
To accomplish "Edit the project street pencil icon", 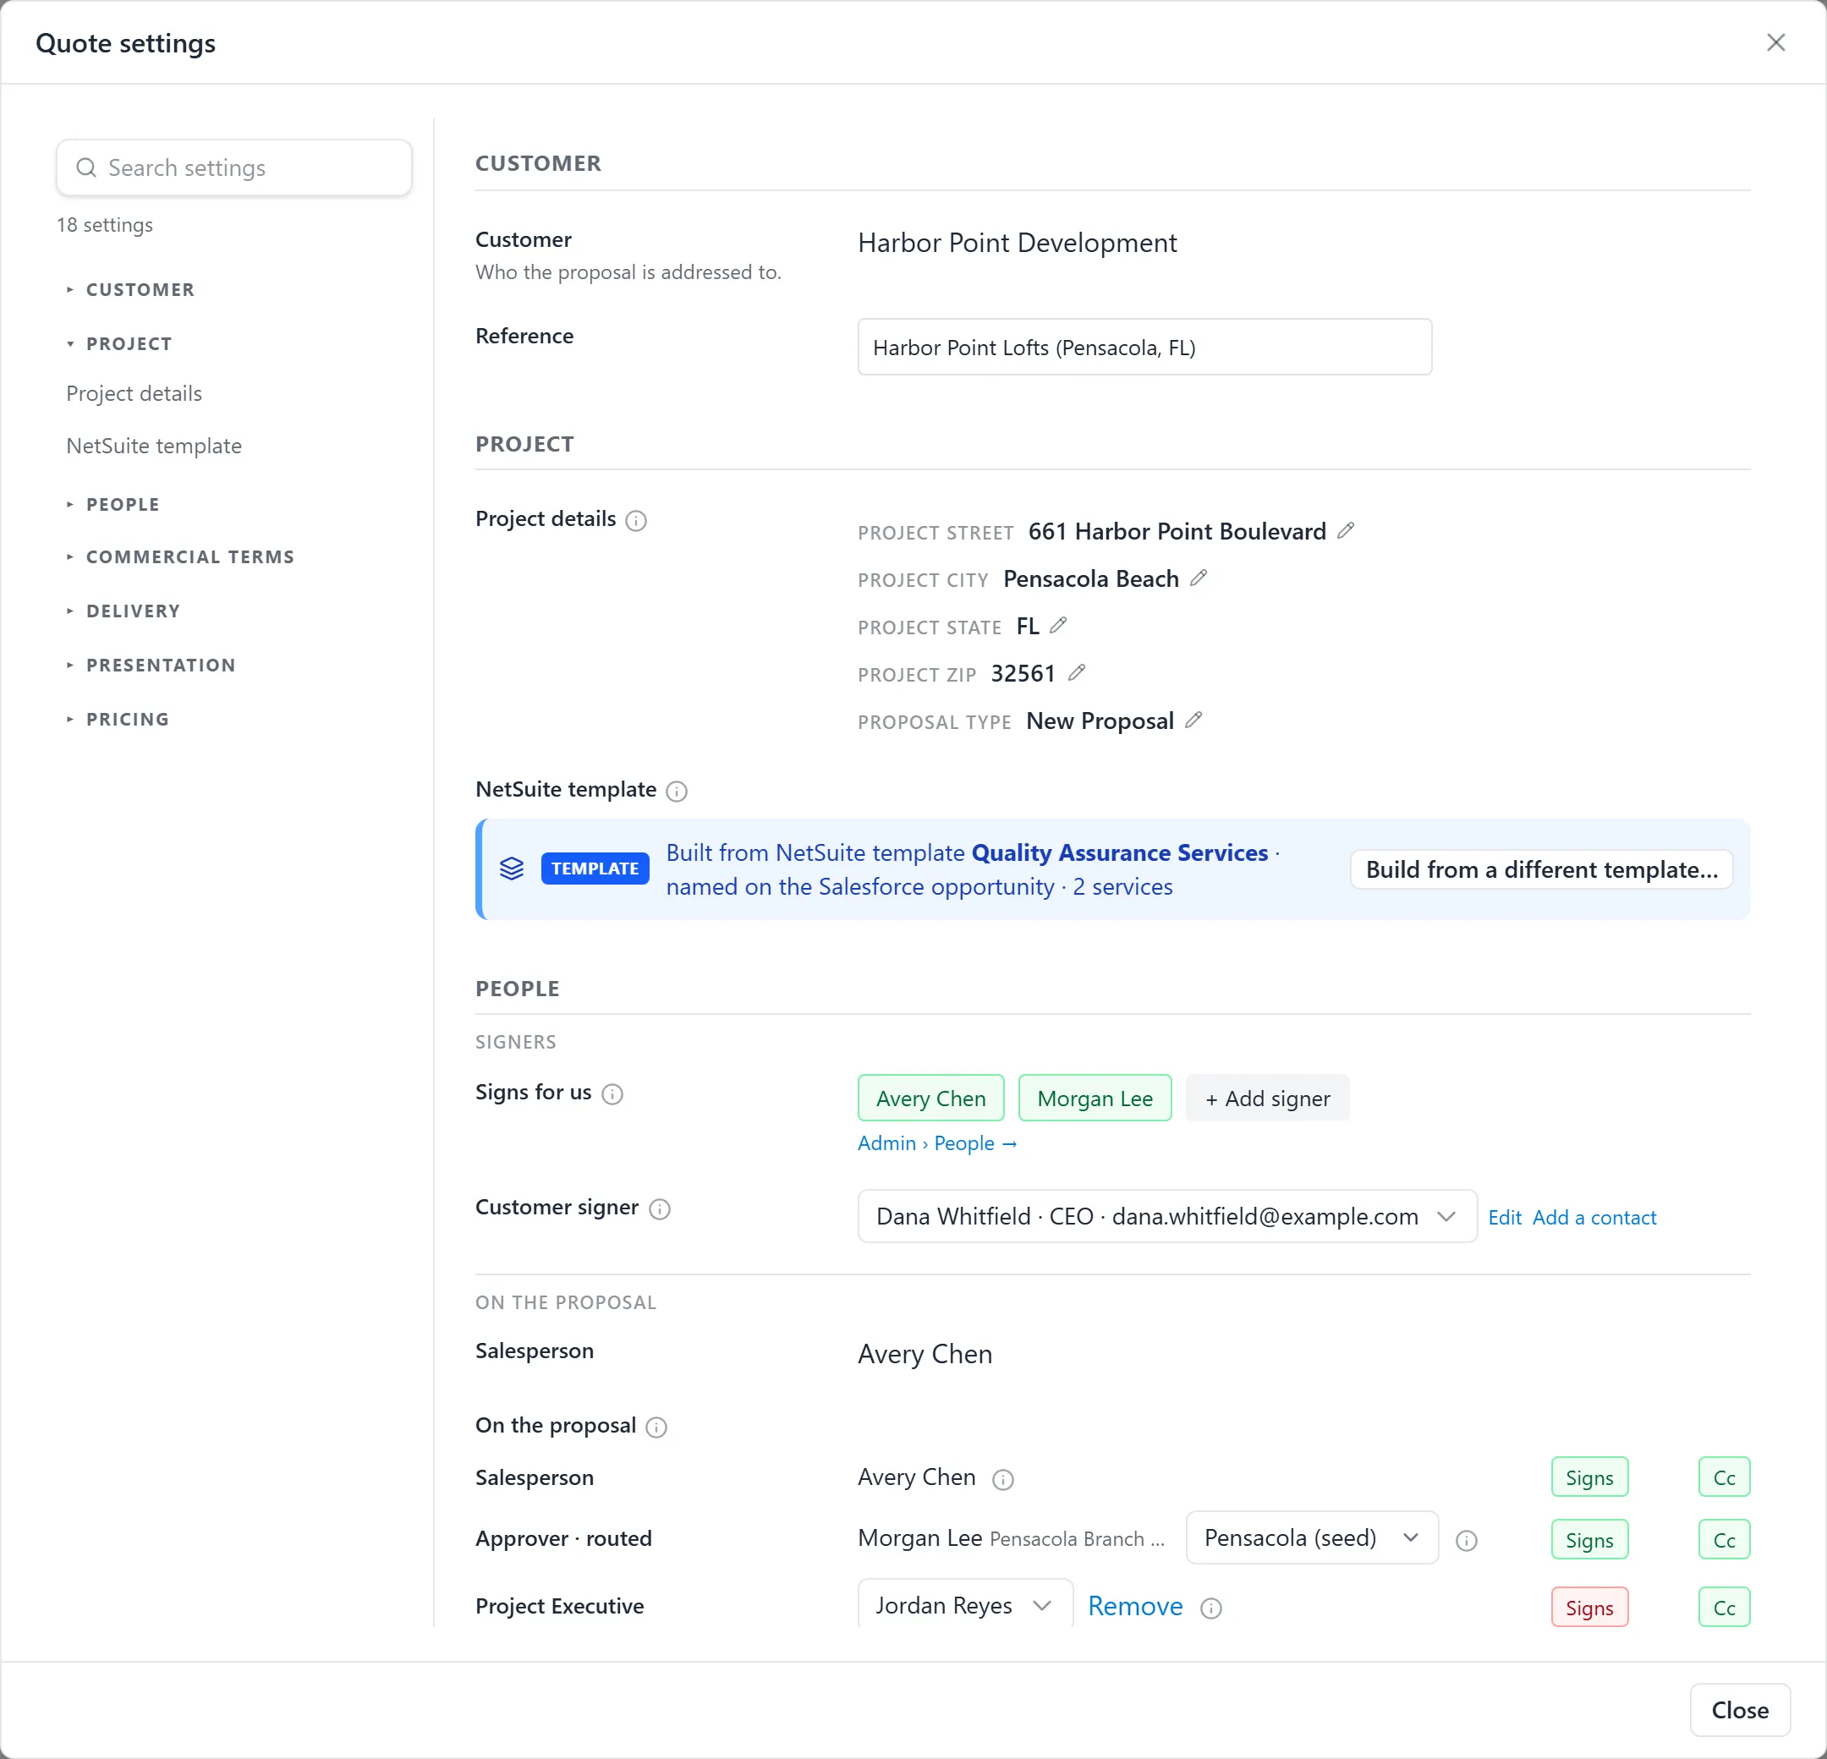I will [1345, 530].
